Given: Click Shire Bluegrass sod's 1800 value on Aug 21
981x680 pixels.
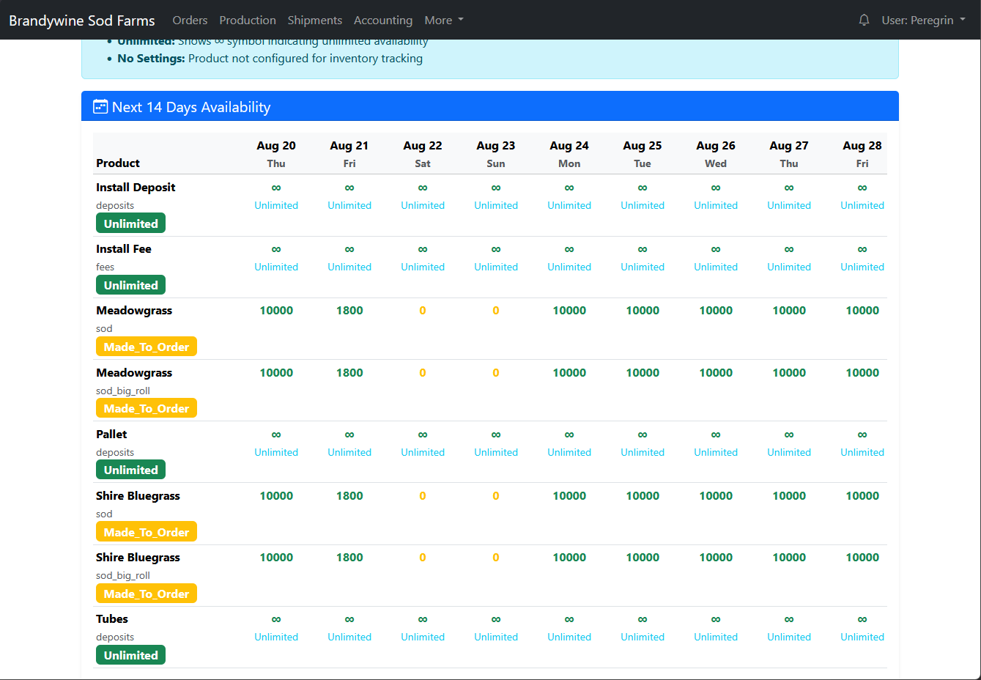Looking at the screenshot, I should pos(349,496).
